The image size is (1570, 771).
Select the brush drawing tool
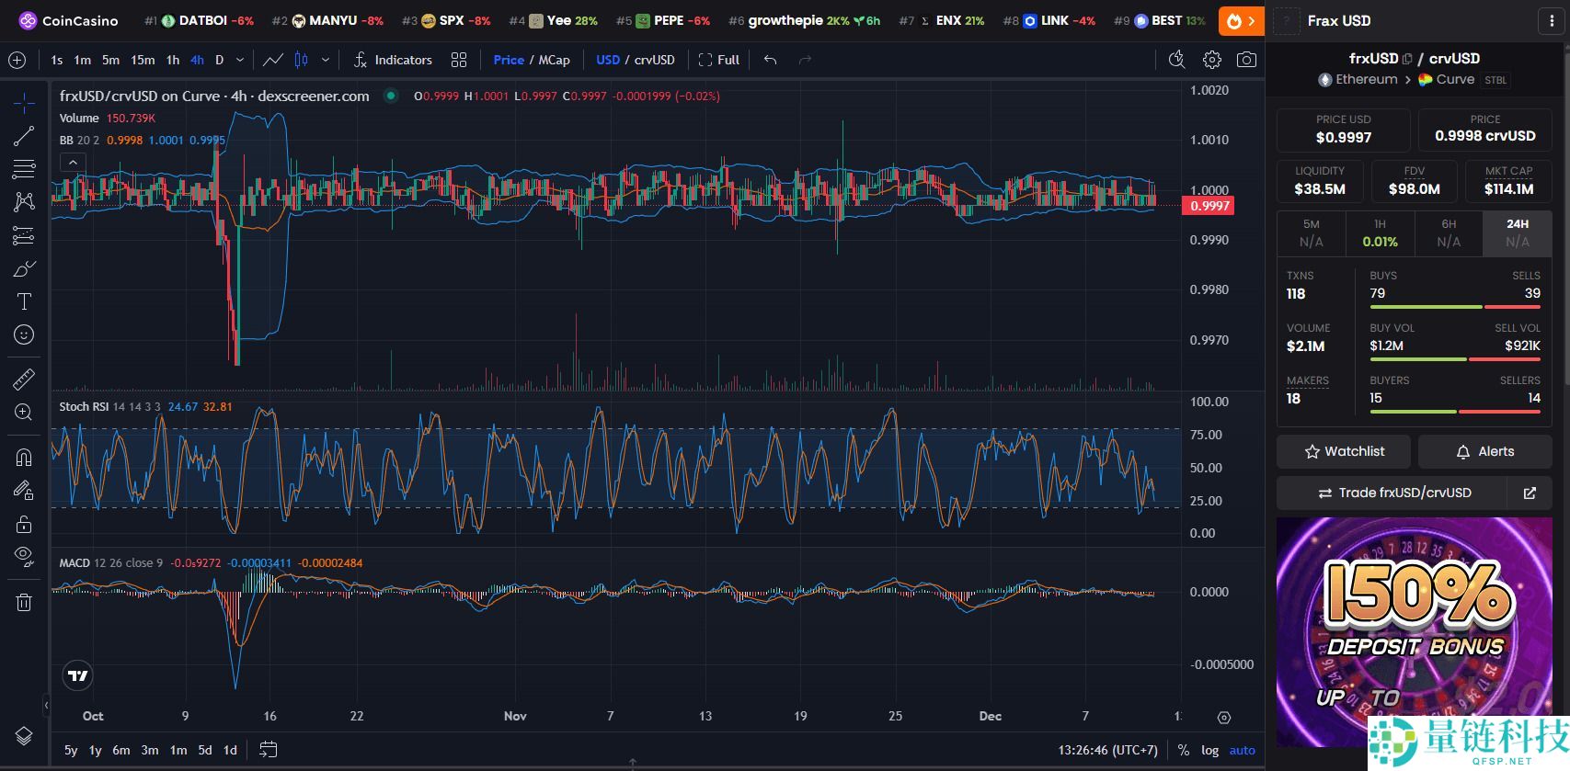click(x=24, y=268)
